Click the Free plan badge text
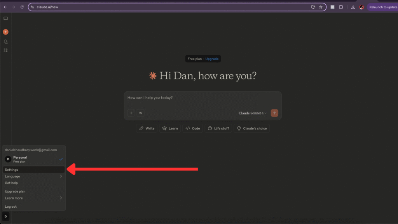398x224 pixels. pyautogui.click(x=194, y=59)
